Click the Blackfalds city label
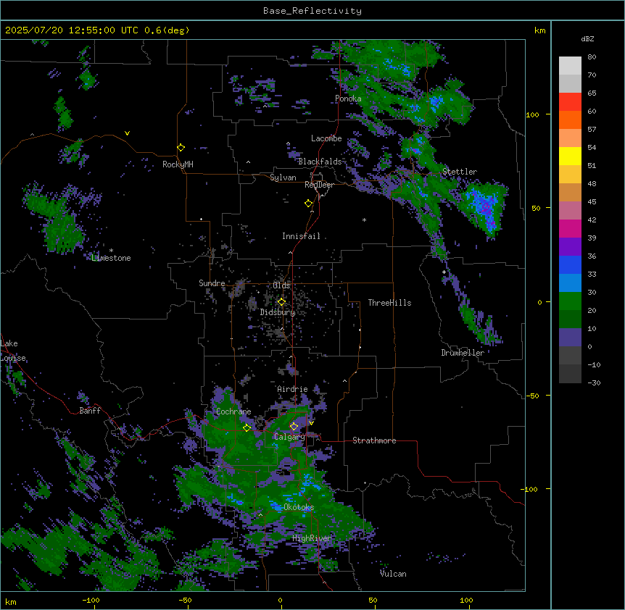This screenshot has width=625, height=610. (320, 162)
